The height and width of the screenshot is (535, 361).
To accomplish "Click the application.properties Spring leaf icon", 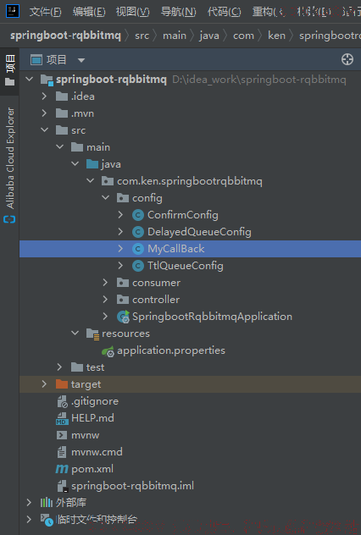I will [x=108, y=350].
